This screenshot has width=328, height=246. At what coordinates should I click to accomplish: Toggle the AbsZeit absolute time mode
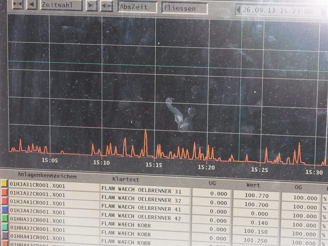click(137, 7)
